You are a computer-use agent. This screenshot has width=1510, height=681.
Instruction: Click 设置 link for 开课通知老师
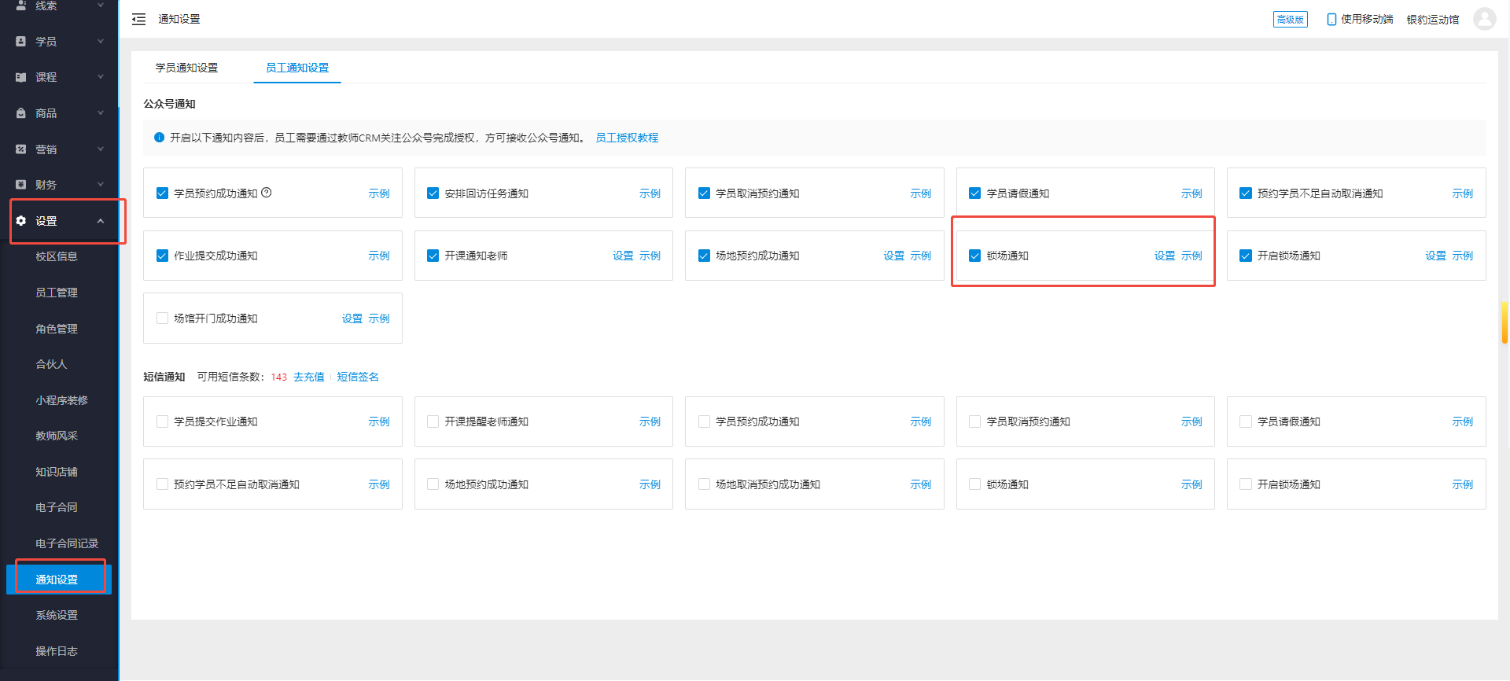pos(623,256)
